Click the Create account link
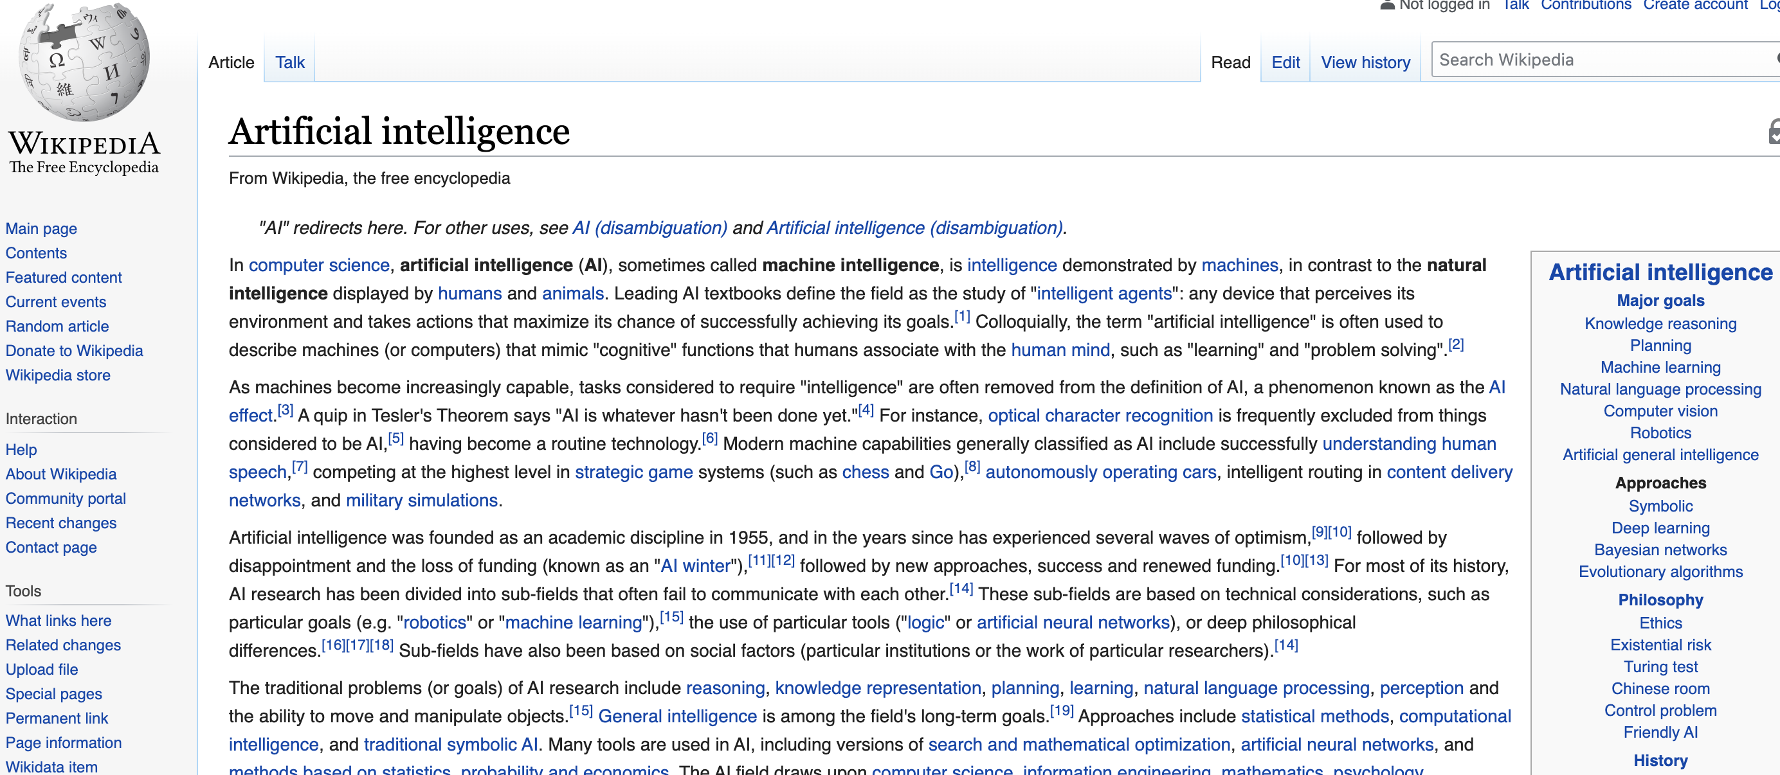Screen dimensions: 1780x775 click(x=1695, y=5)
